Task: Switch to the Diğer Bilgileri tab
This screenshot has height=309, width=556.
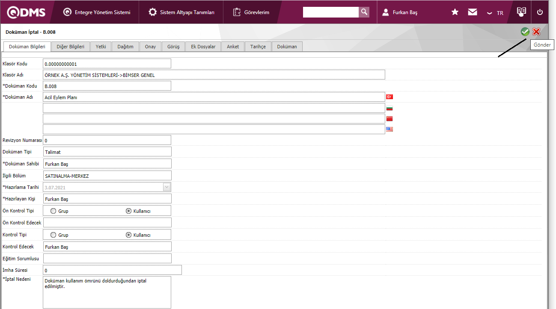Action: 70,47
